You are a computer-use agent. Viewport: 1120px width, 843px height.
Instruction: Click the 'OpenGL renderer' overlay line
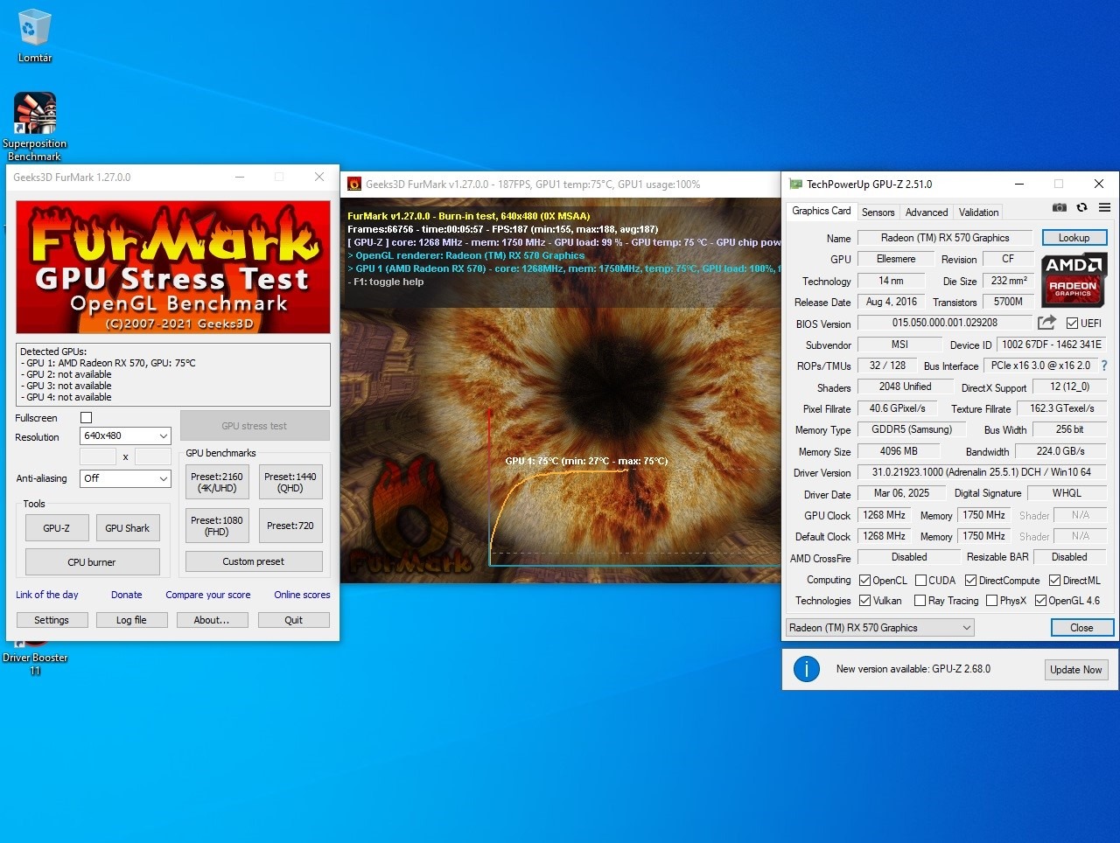tap(466, 255)
